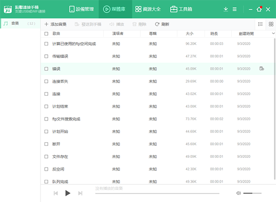Viewport: 276px width, 202px height.
Task: Click the playback progress bar
Action: 157,193
